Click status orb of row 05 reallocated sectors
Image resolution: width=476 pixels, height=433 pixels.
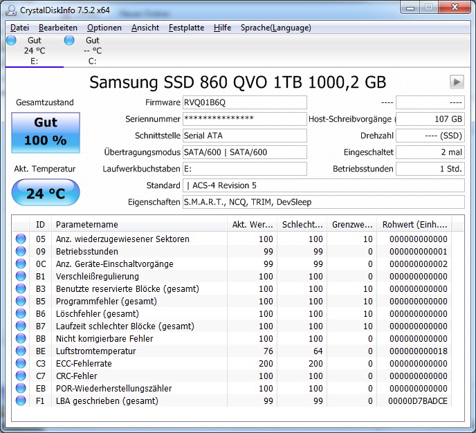(21, 239)
